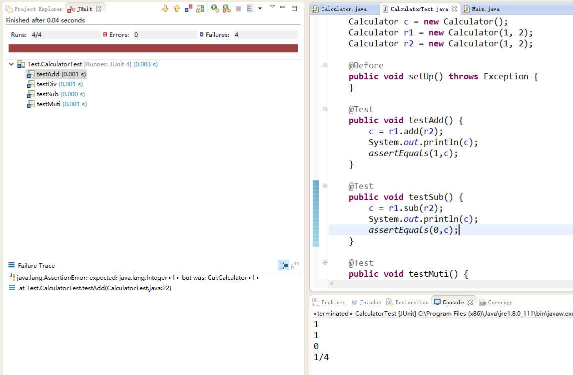Click the testSub failure icon

point(30,94)
